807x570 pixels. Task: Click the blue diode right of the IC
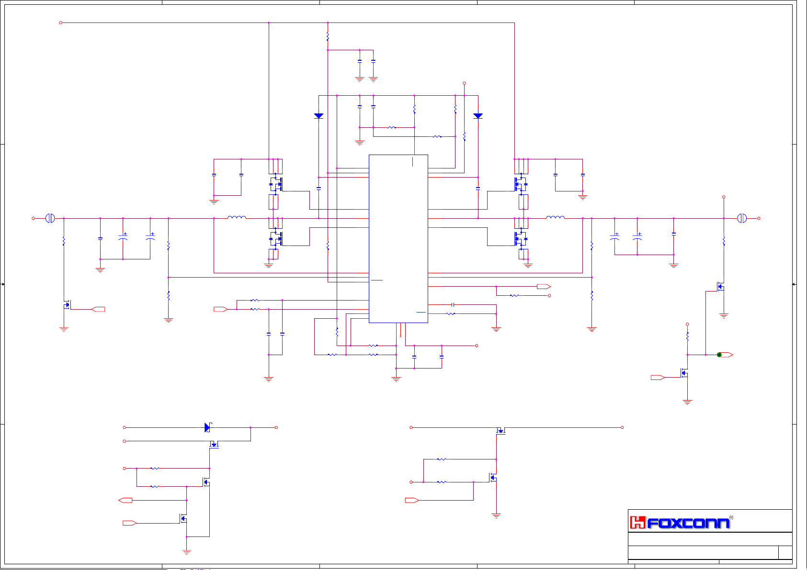click(477, 116)
